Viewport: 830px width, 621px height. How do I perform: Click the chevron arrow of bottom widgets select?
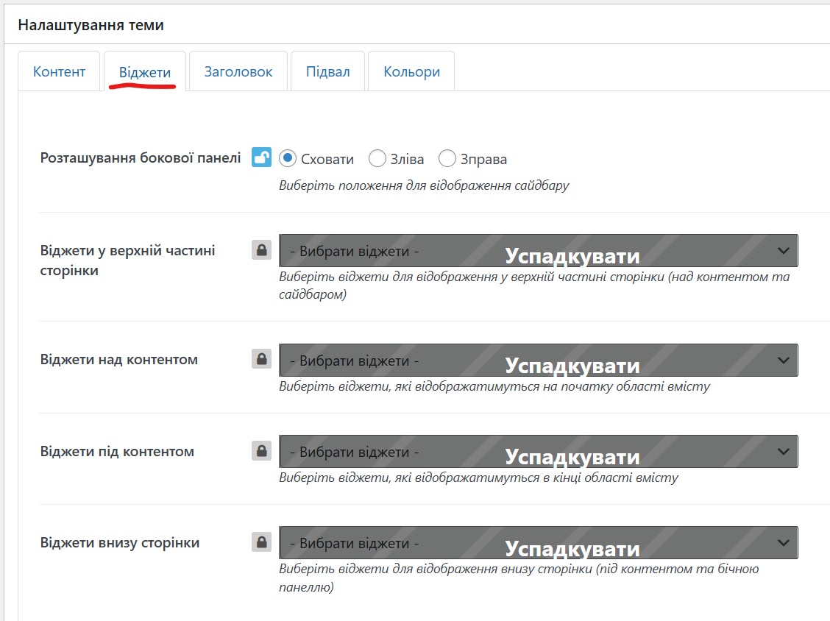[784, 543]
